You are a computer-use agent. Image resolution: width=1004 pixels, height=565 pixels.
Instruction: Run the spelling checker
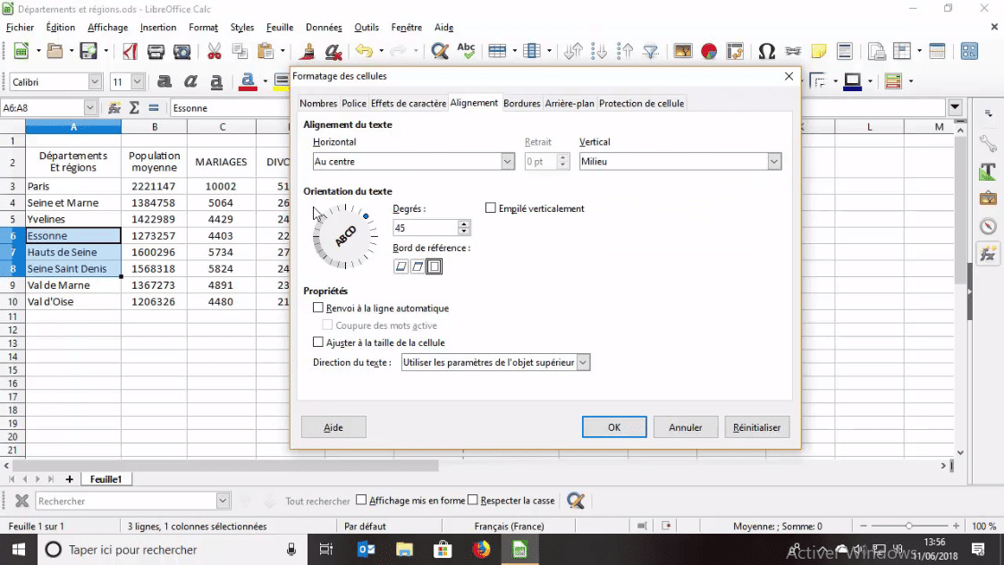coord(466,51)
